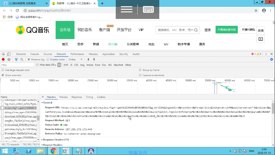Reload the current page
Screen dimensions: 275x155
17,11
